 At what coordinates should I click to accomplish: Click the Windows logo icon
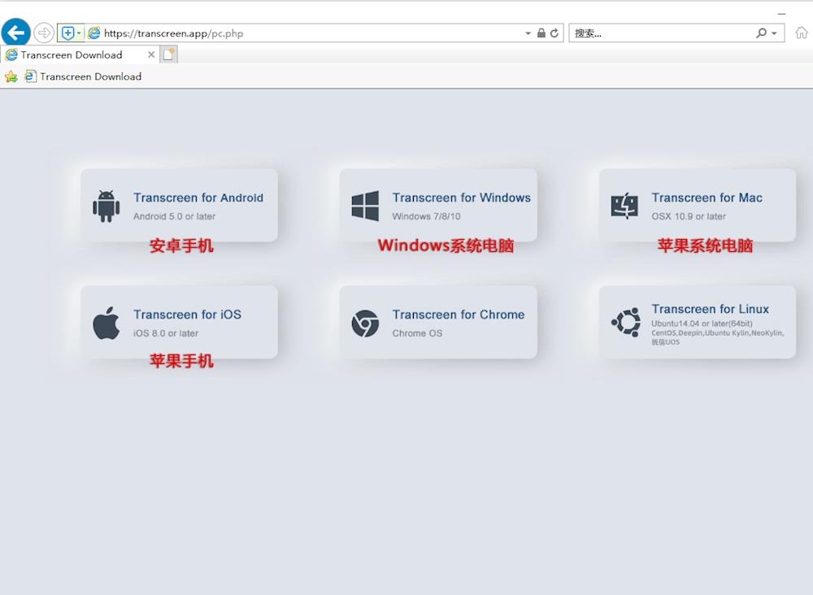[365, 206]
